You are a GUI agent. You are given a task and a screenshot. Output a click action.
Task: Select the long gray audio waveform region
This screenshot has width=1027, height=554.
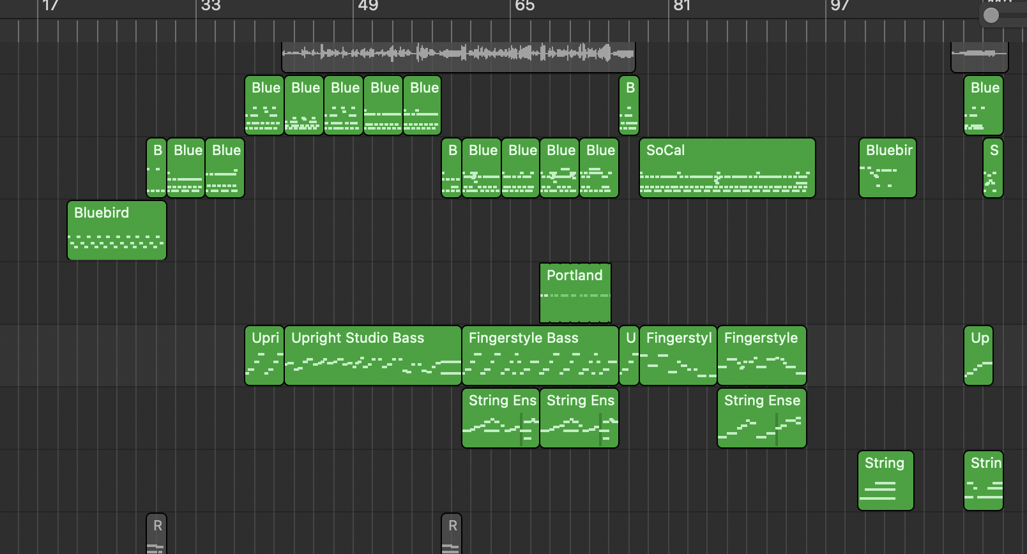(x=458, y=57)
